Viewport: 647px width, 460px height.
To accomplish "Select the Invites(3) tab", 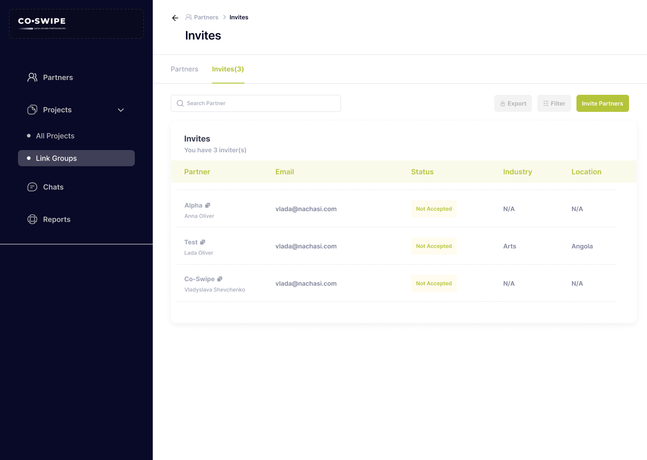I will 228,69.
